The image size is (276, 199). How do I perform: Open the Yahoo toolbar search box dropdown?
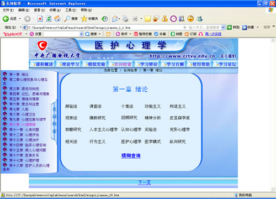(81, 34)
